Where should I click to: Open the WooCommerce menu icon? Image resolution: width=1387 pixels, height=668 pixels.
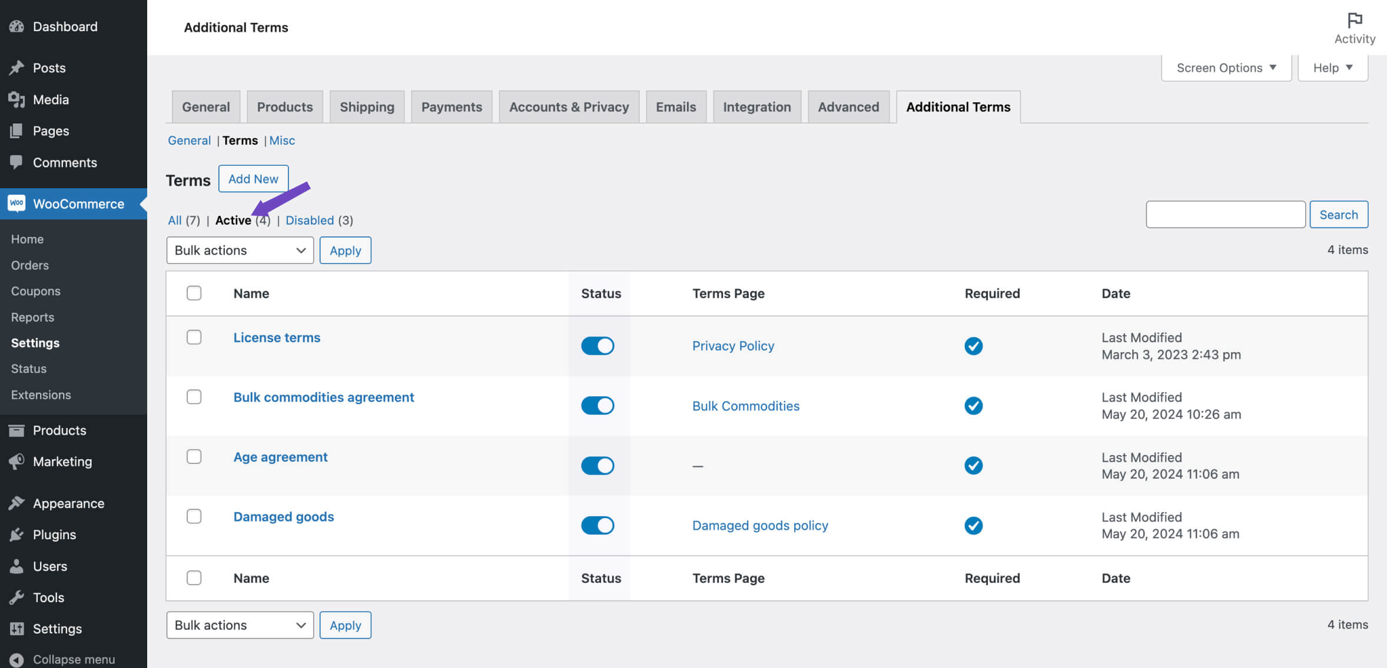click(16, 203)
